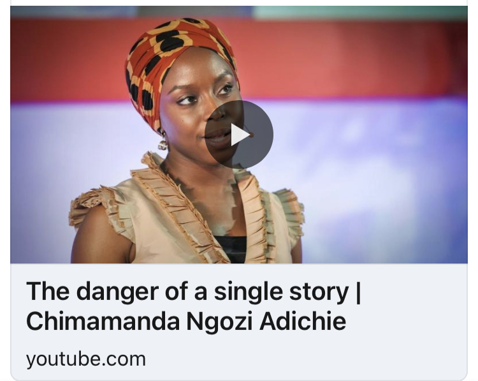Screen dimensions: 478x381
Task: Click the vertical bar separator in the title
Action: click(x=358, y=292)
